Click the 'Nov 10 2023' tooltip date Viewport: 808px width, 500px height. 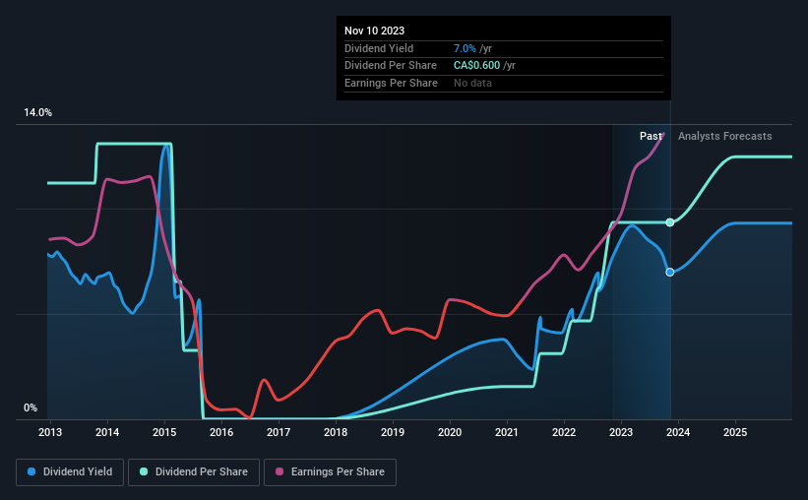374,31
